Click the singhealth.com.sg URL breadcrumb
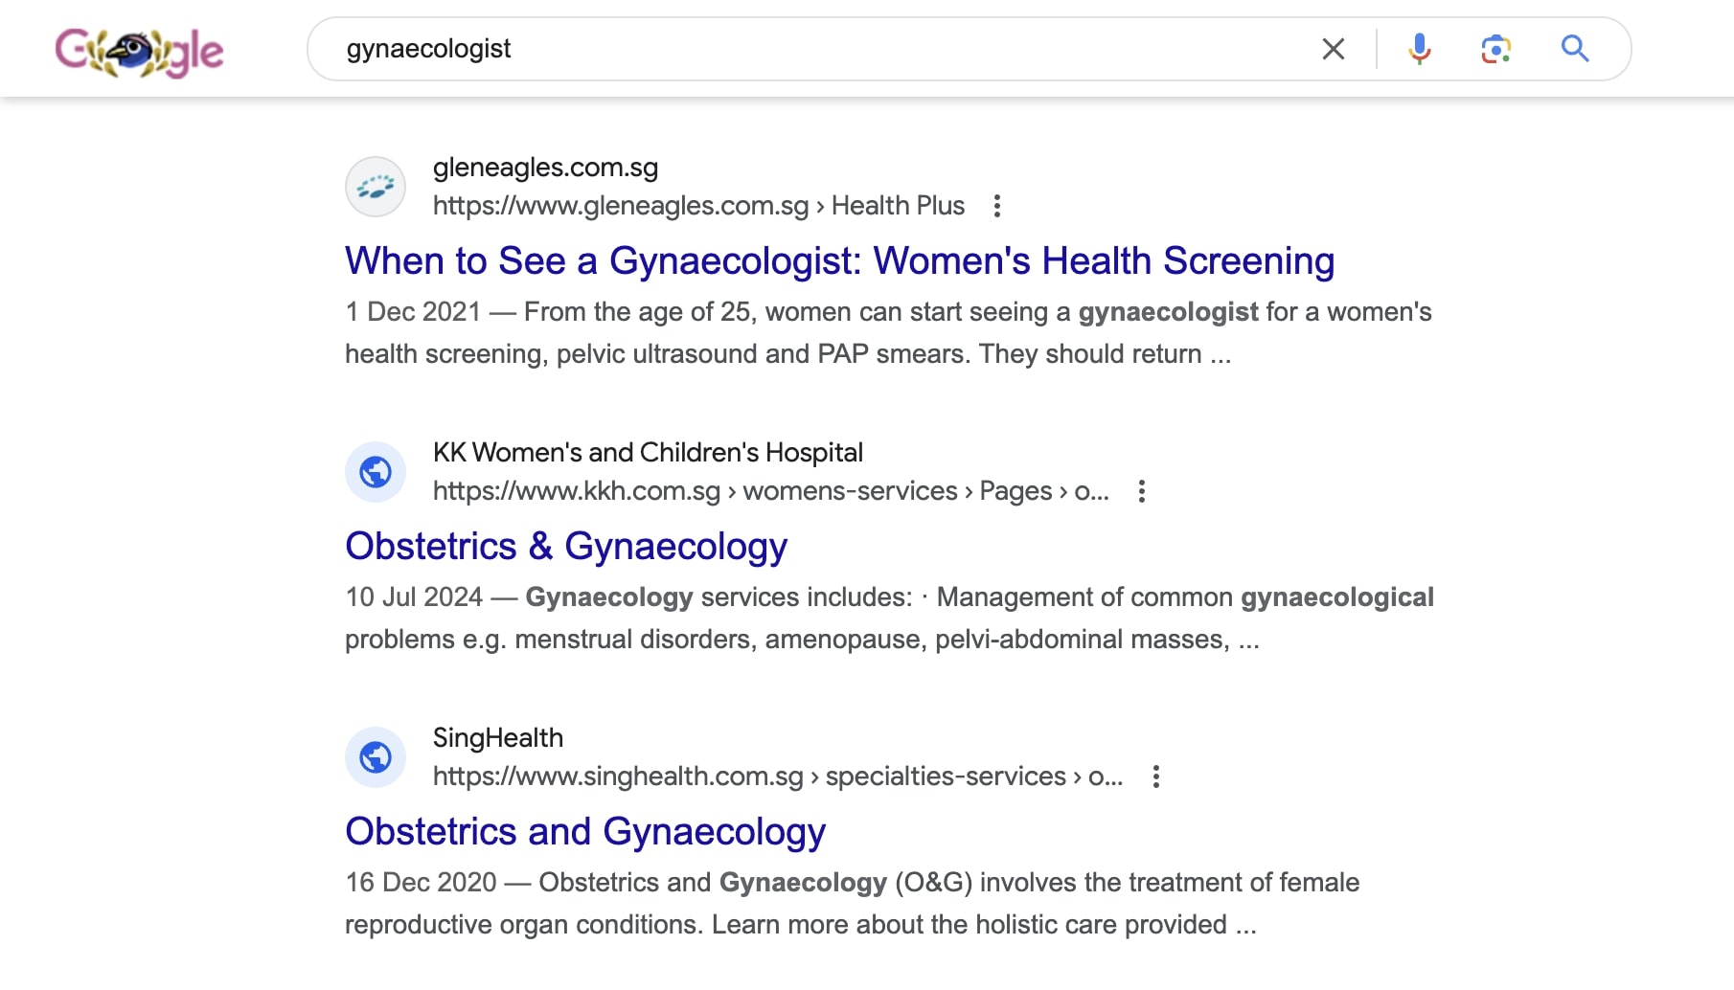Viewport: 1734px width, 990px height. 778,776
